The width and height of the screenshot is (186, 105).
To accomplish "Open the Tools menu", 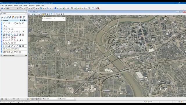I will click(21, 6).
